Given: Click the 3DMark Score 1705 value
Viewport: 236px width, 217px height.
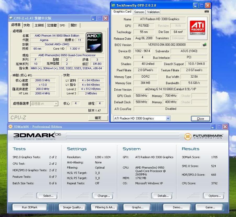Looking at the screenshot, I should [x=214, y=157].
